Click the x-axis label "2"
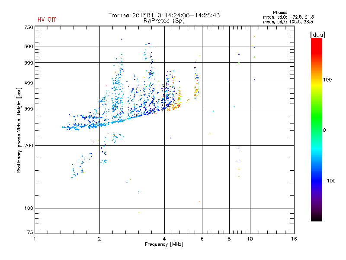This screenshot has width=346, height=260. click(x=99, y=239)
